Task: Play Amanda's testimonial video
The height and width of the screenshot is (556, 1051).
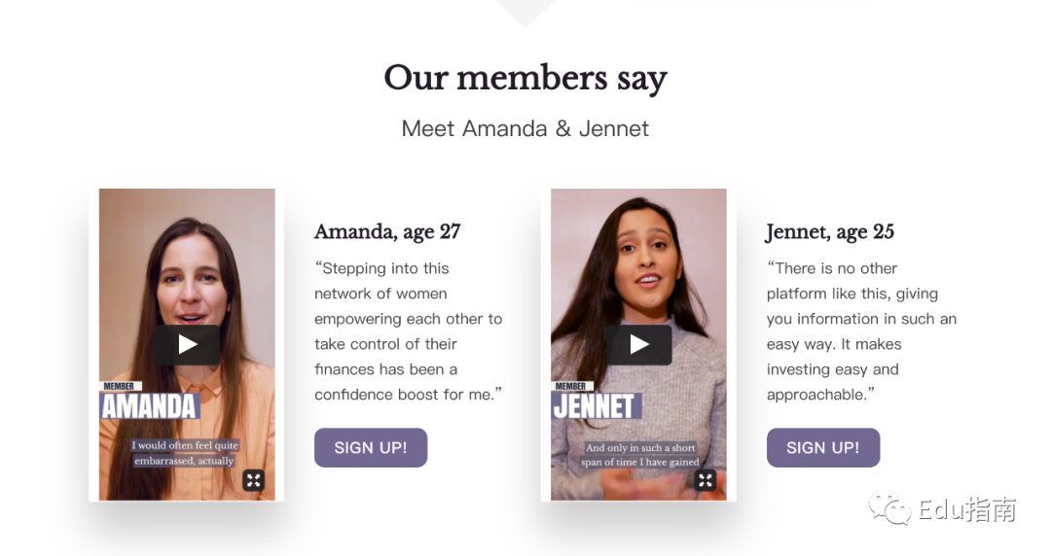Action: [x=187, y=345]
